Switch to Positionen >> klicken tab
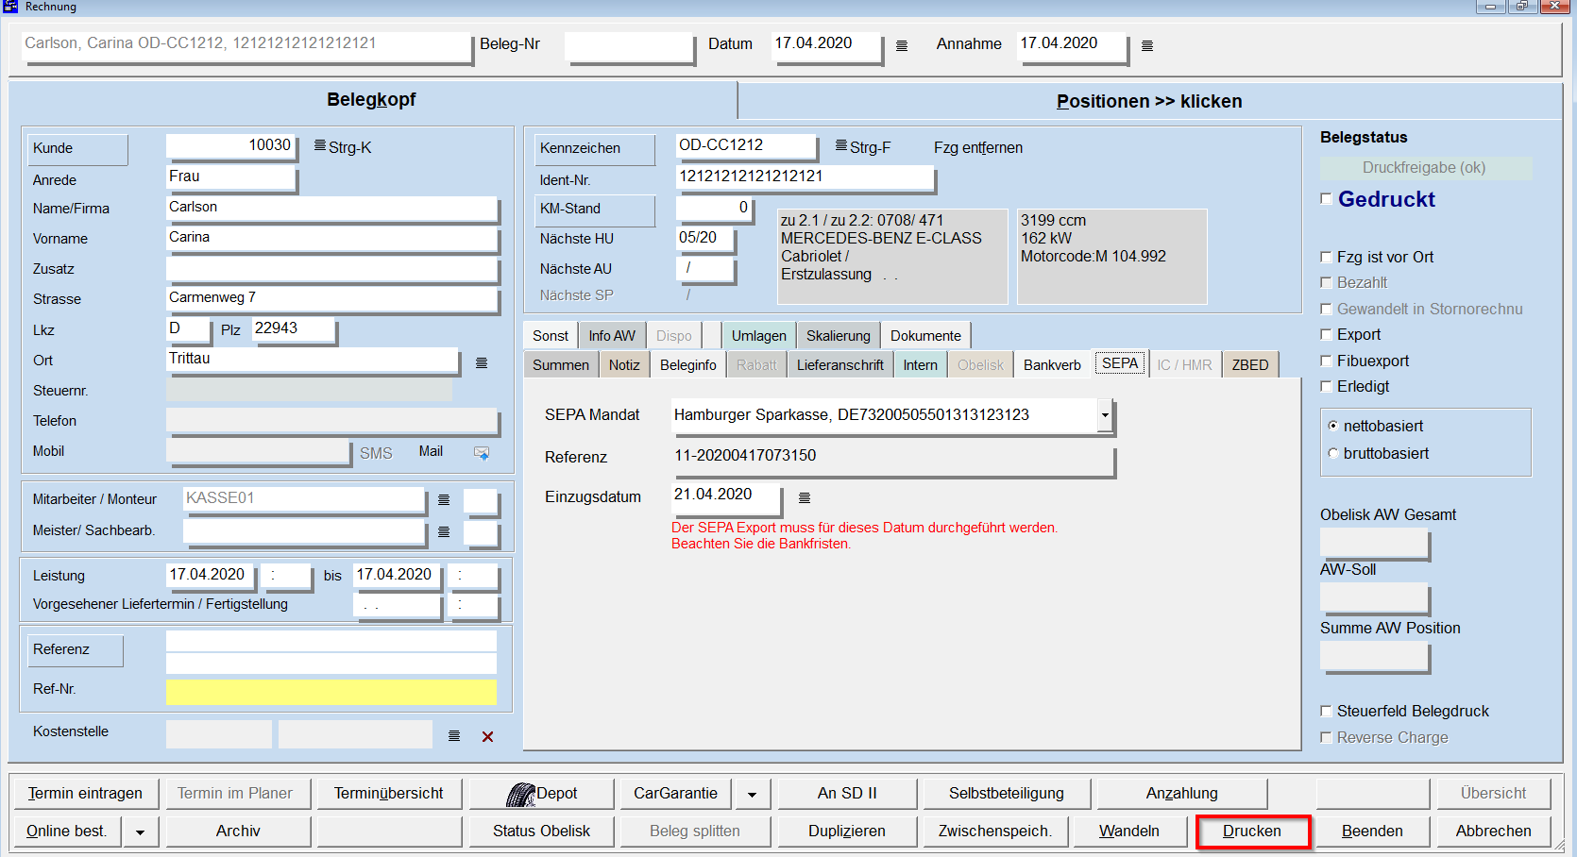 1149,101
